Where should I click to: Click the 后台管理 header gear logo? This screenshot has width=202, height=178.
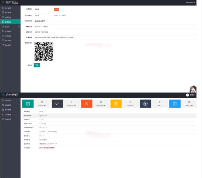[x=10, y=95]
